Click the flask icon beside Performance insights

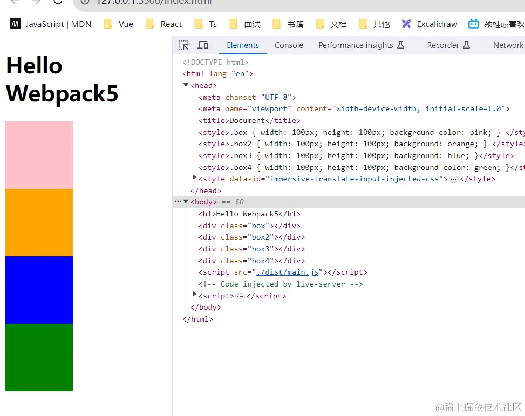pyautogui.click(x=400, y=45)
